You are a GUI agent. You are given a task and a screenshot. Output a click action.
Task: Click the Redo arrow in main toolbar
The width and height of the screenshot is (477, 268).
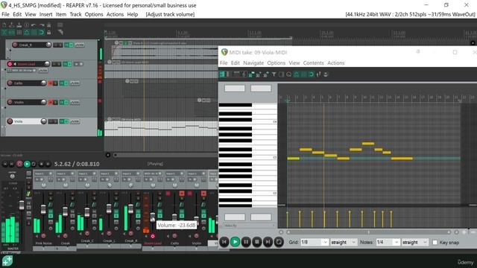(x=42, y=25)
